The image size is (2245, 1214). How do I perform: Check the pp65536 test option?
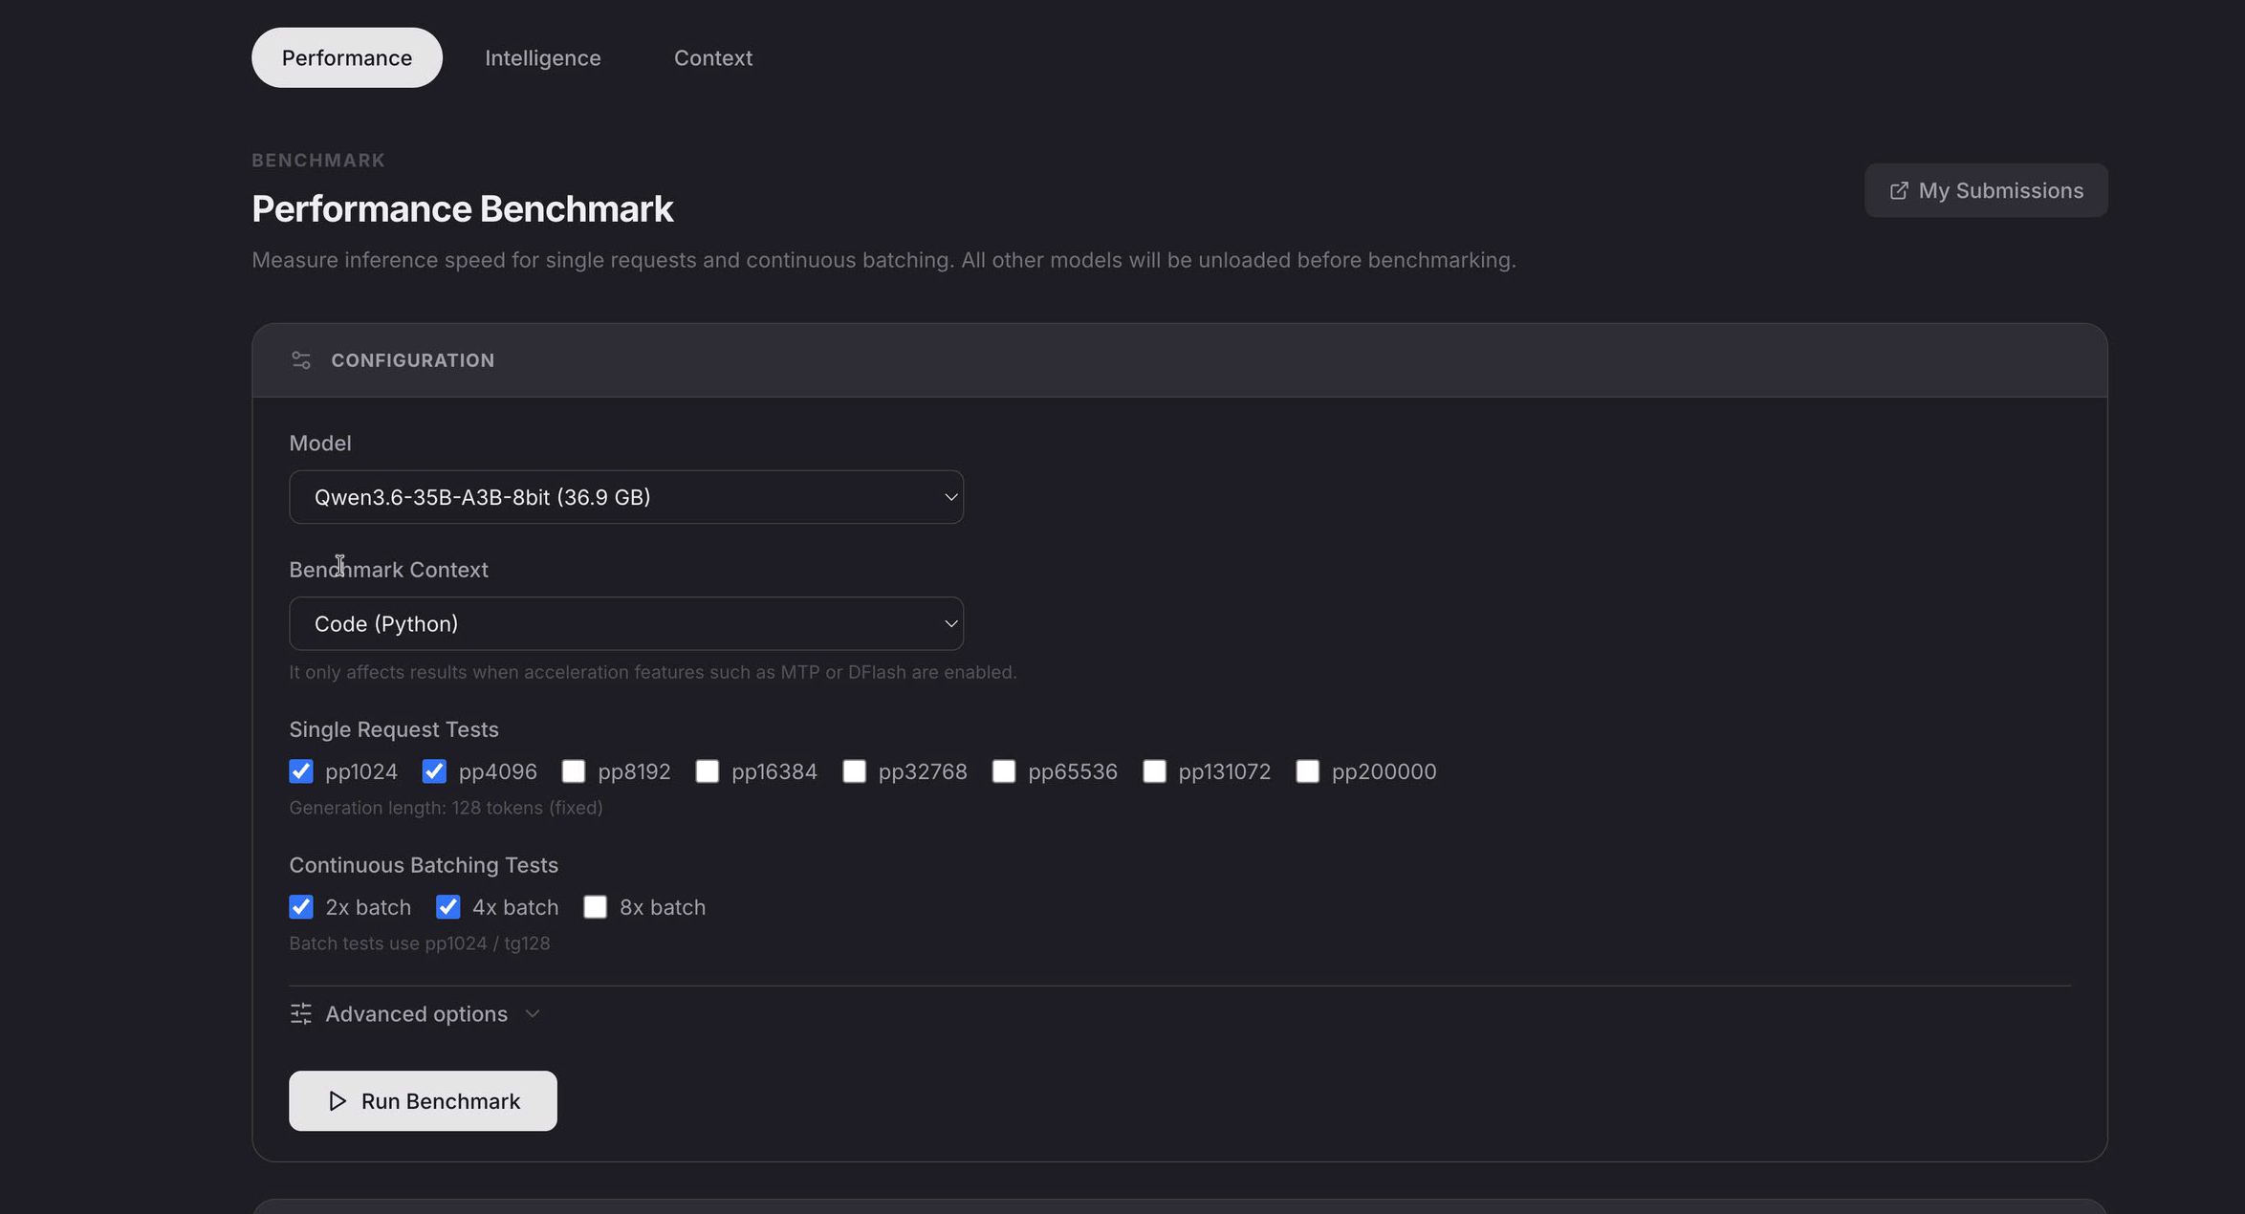pyautogui.click(x=1004, y=771)
